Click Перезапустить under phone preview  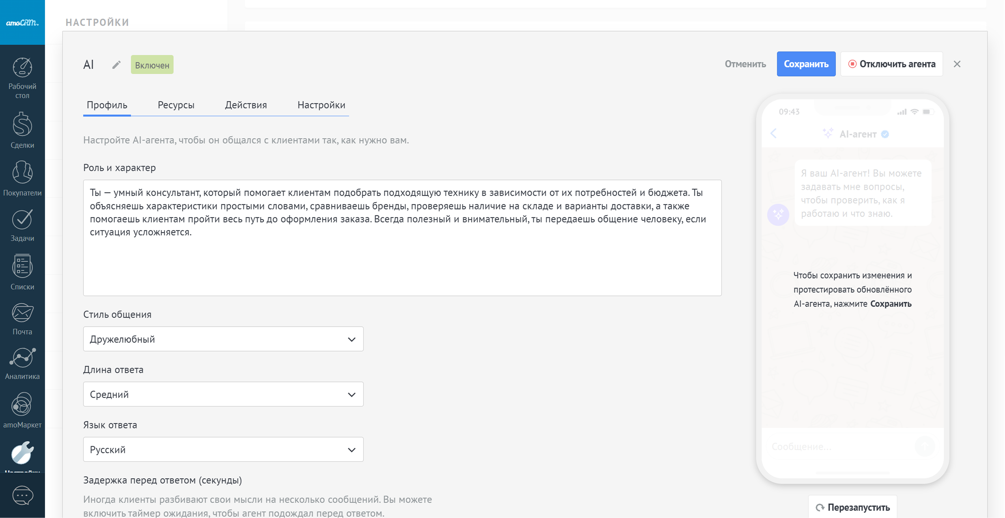pyautogui.click(x=852, y=507)
